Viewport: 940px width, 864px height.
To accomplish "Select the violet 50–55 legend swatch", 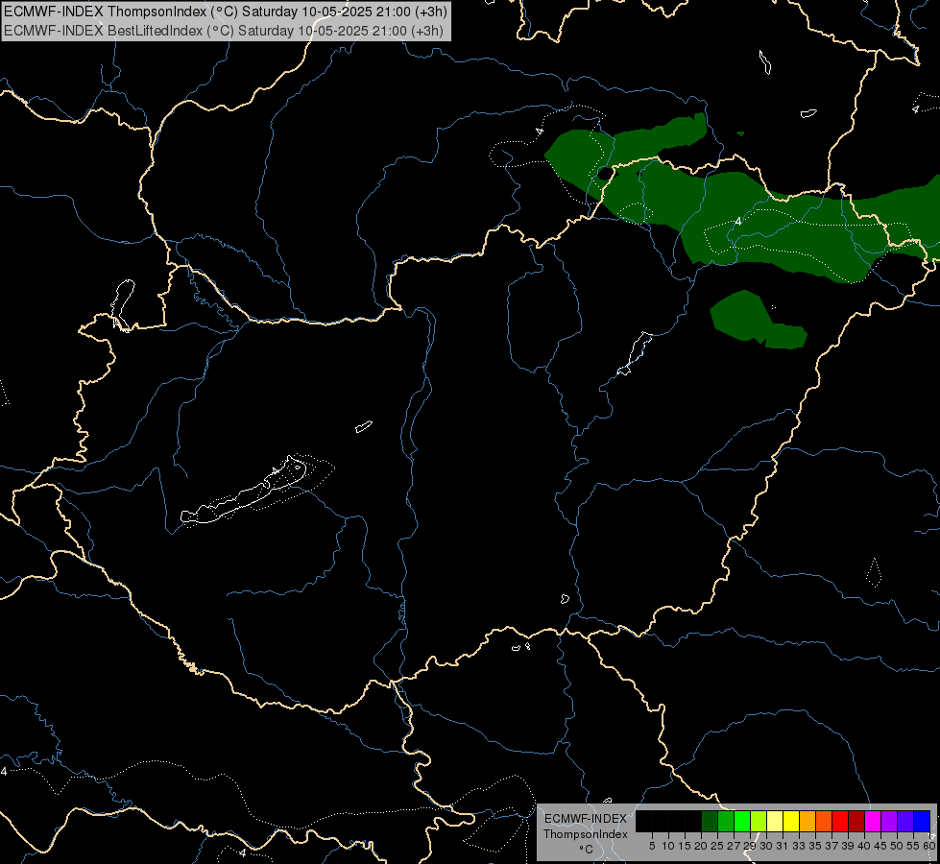I will coord(905,821).
